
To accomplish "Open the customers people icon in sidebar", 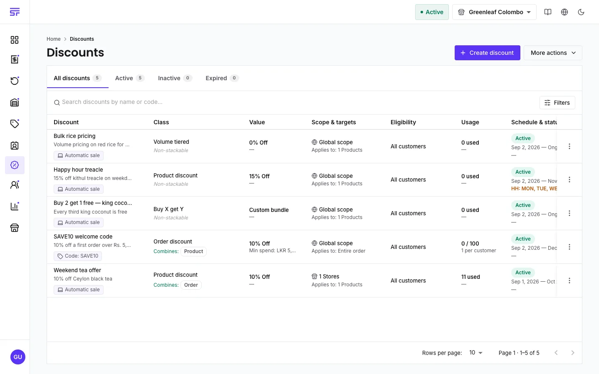I will 15,185.
